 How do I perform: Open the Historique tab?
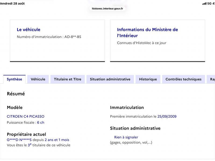(x=148, y=79)
